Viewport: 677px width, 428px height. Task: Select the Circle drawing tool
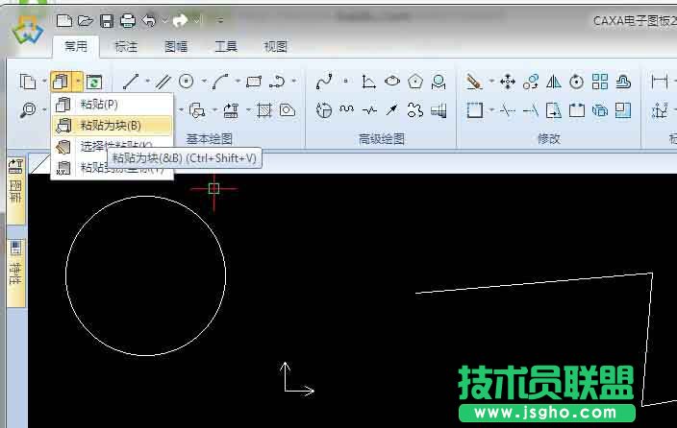tap(187, 81)
